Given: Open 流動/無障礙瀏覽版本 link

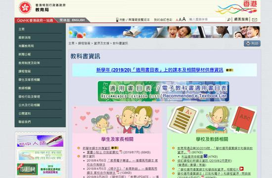Looking at the screenshot, I should (135, 20).
